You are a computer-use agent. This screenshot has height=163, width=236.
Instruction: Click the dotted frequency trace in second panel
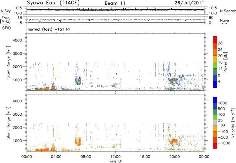[115, 20]
